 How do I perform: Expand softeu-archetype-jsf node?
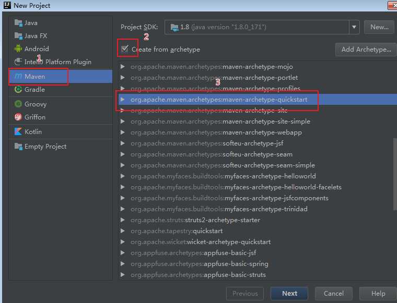pyautogui.click(x=123, y=143)
